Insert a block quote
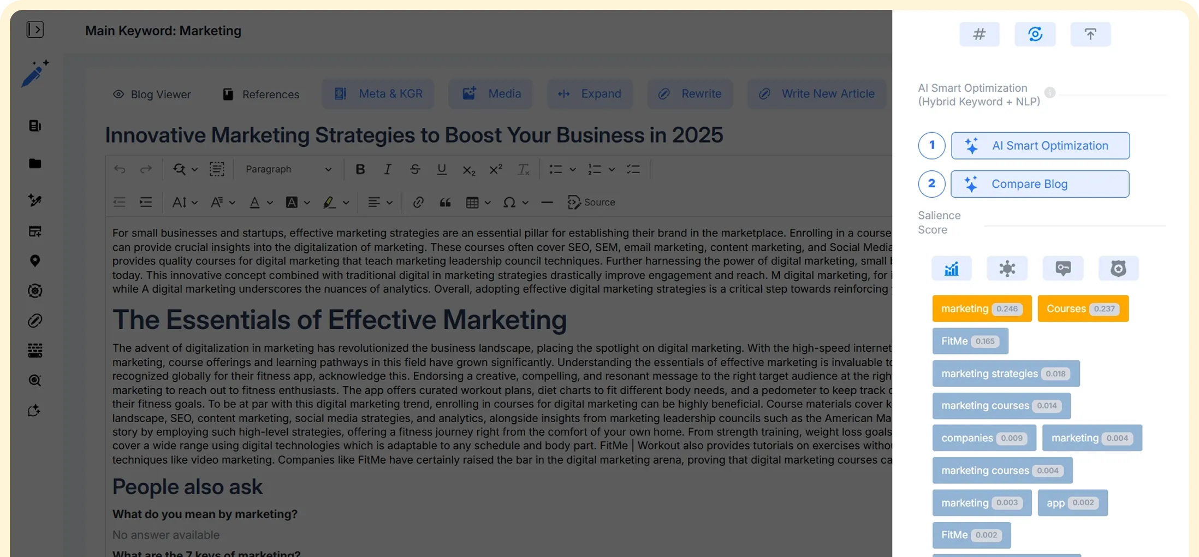The image size is (1199, 557). point(445,203)
